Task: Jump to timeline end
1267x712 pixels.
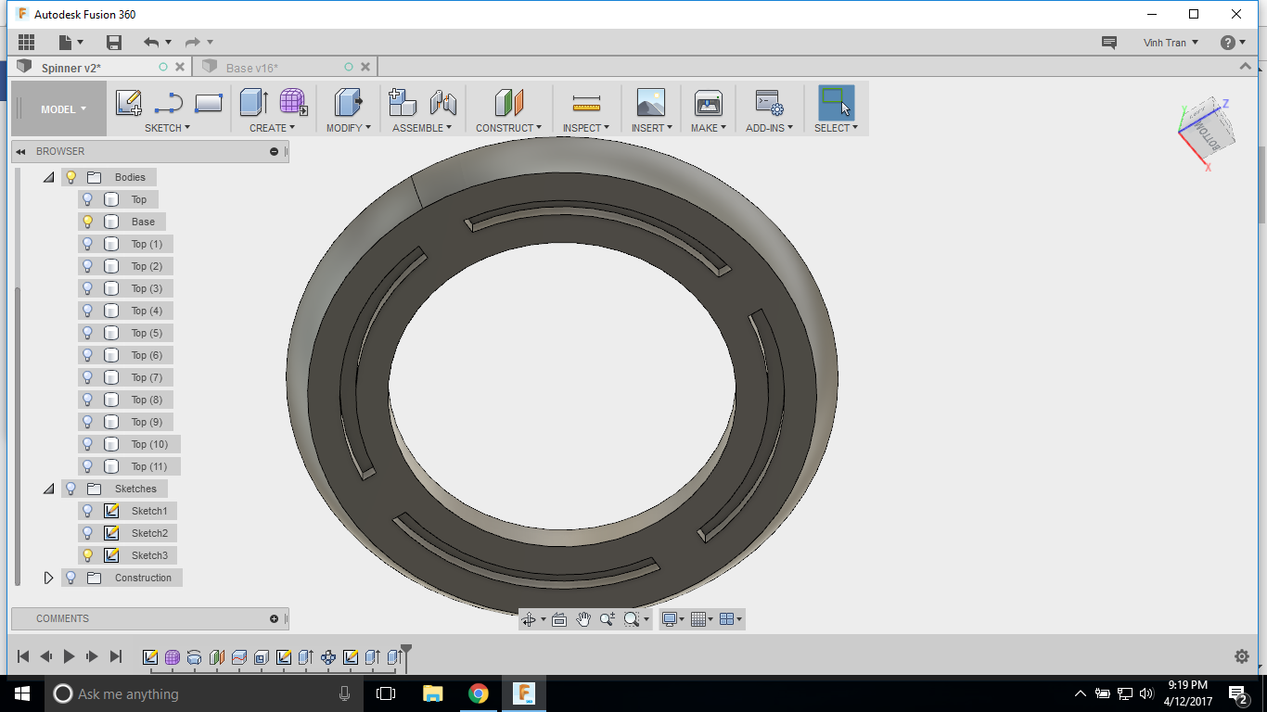Action: (116, 656)
